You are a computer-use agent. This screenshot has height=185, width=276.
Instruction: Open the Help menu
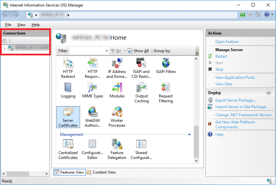click(x=36, y=25)
